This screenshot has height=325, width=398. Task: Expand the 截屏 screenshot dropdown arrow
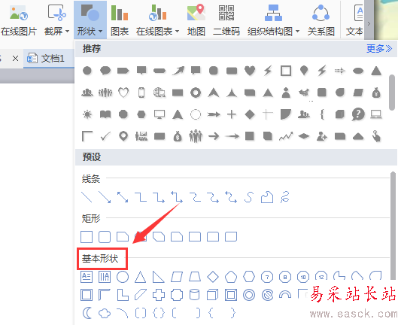pyautogui.click(x=67, y=32)
